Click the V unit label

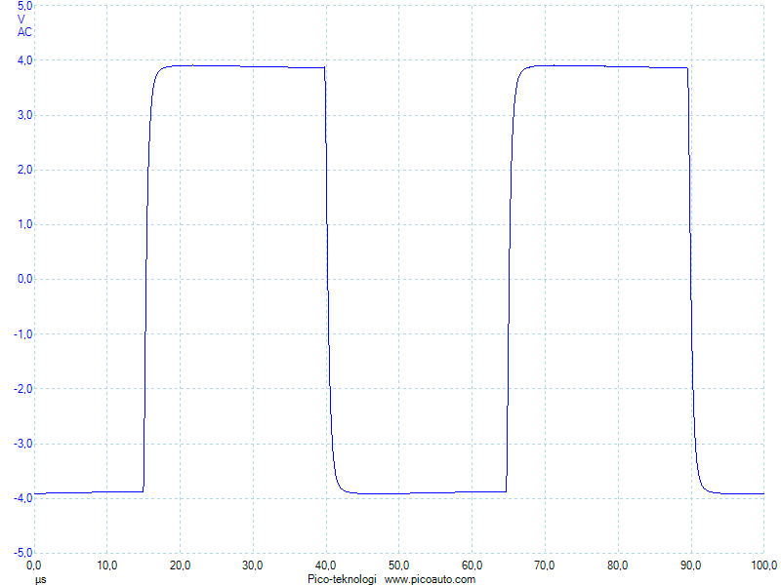point(21,19)
